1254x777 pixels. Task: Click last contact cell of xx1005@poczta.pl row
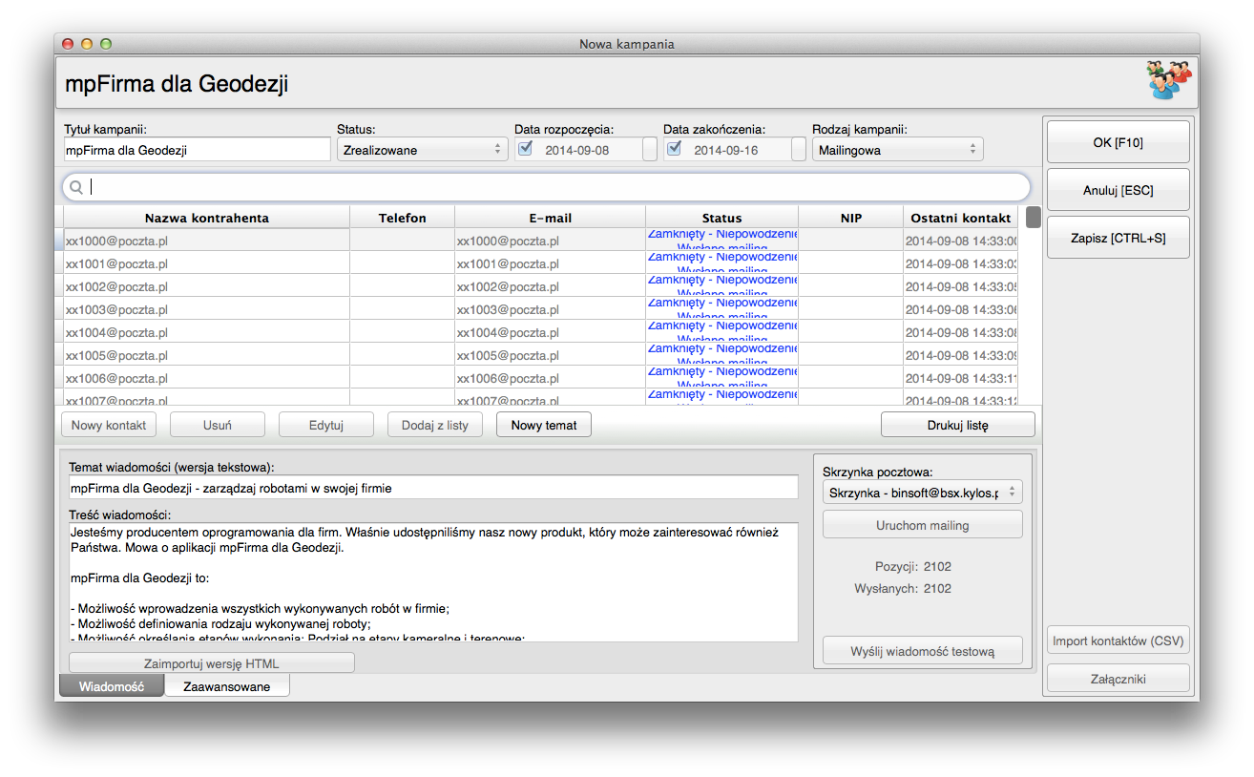tap(961, 355)
